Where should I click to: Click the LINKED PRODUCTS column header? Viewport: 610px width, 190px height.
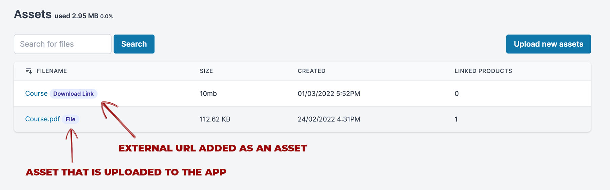click(x=483, y=71)
